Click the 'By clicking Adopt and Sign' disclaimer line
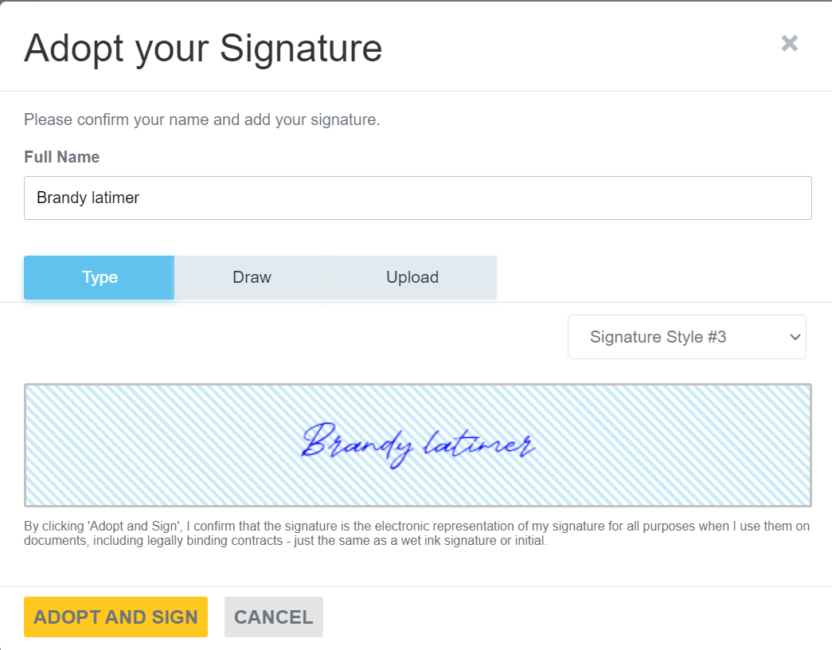This screenshot has width=832, height=650. click(416, 527)
